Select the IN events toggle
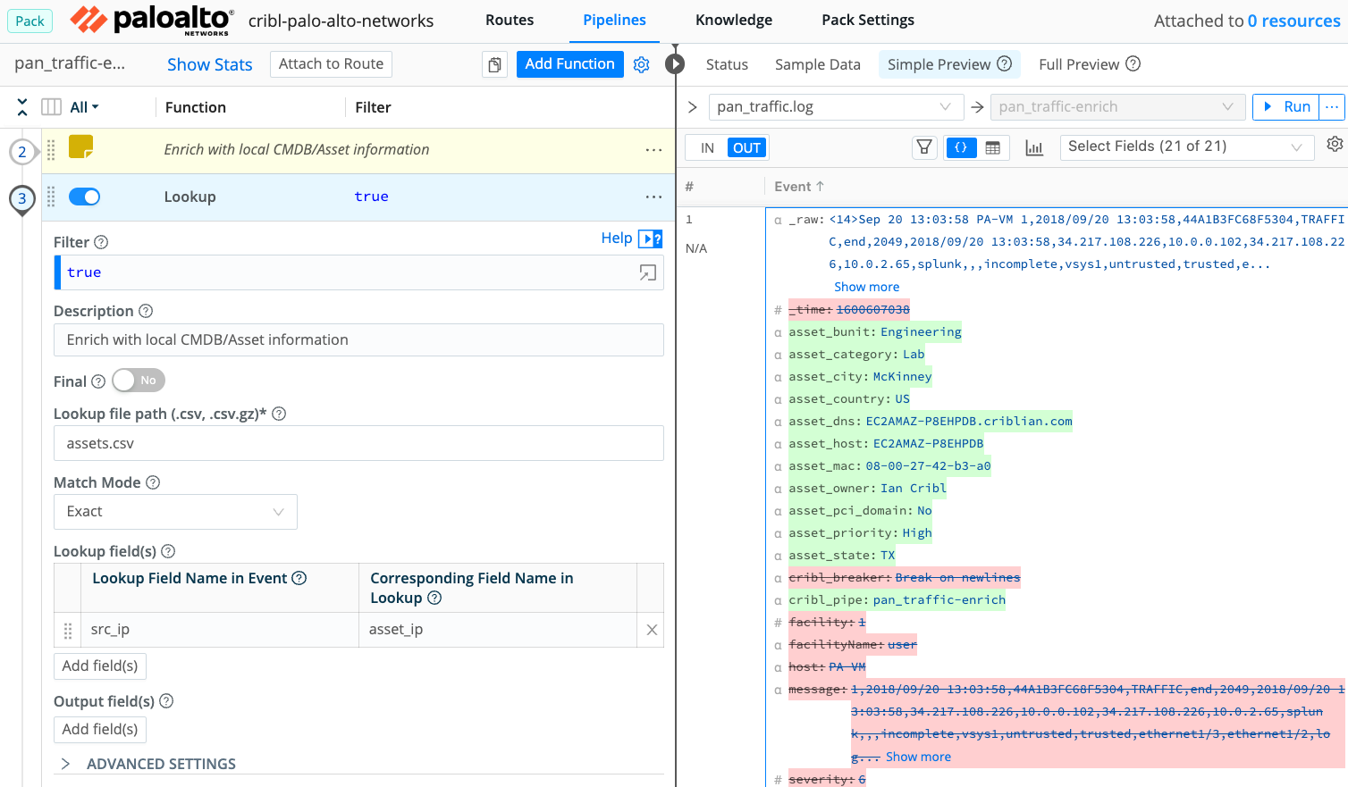The width and height of the screenshot is (1348, 787). click(x=707, y=148)
